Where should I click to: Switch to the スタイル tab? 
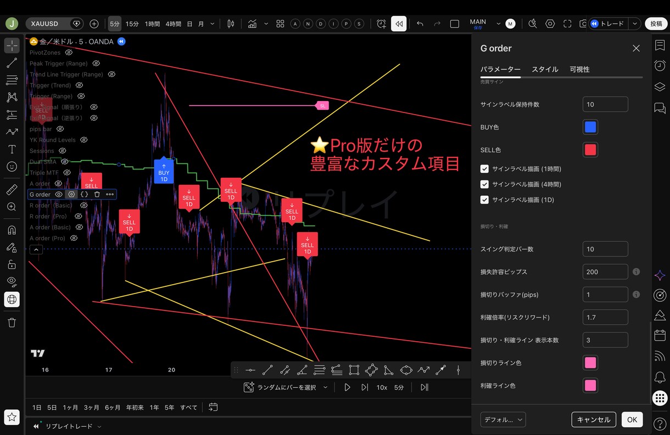click(x=545, y=69)
